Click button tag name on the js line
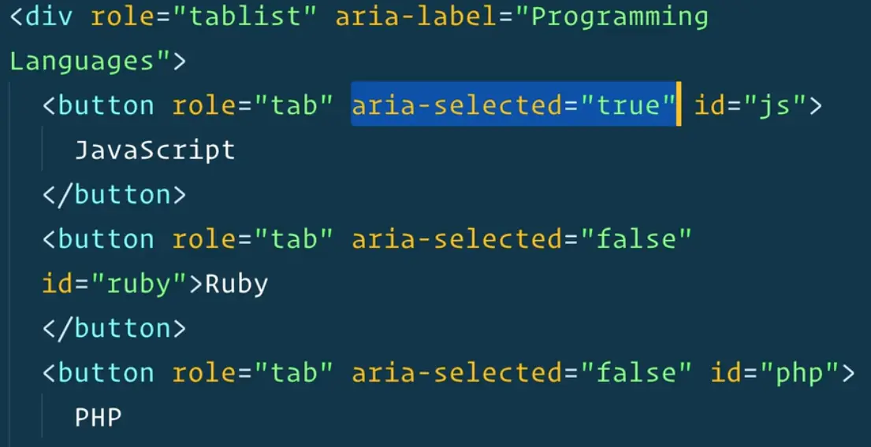Viewport: 871px width, 447px height. click(x=106, y=105)
